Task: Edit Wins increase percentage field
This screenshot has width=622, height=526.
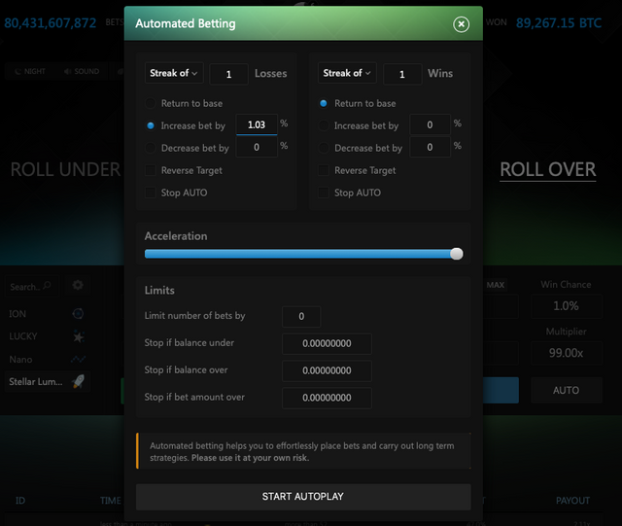Action: (x=430, y=124)
